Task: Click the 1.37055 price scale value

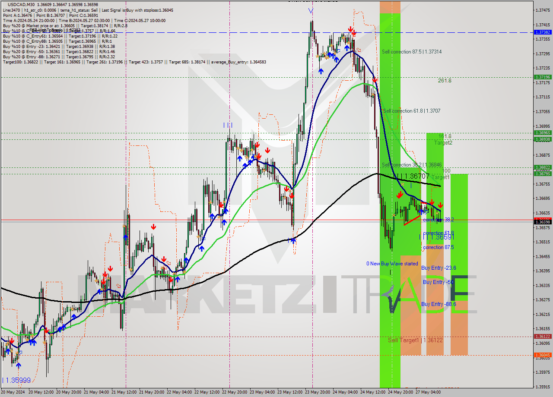Action: 543,111
